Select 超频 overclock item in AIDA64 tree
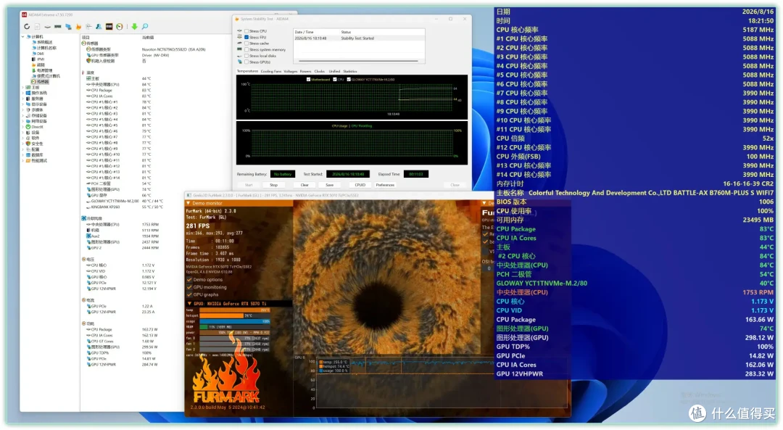This screenshot has height=430, width=783. (x=38, y=65)
